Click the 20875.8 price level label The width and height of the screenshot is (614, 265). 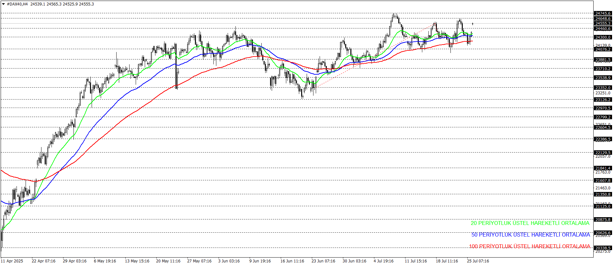[603, 219]
